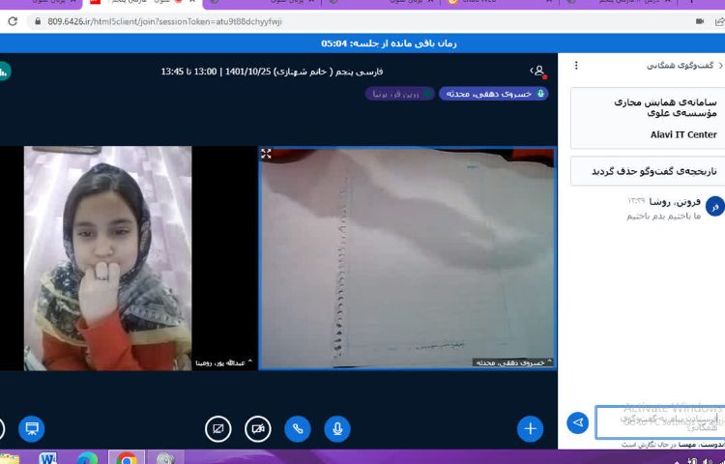
Task: Click the chat message input field
Action: pyautogui.click(x=657, y=421)
